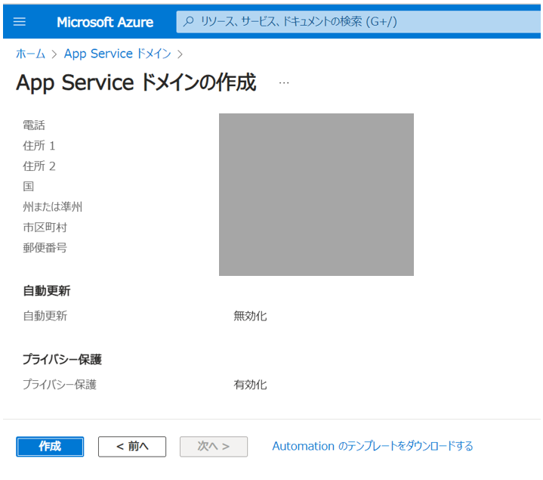Click chevron after App Service ドメイン breadcrumb

(180, 54)
